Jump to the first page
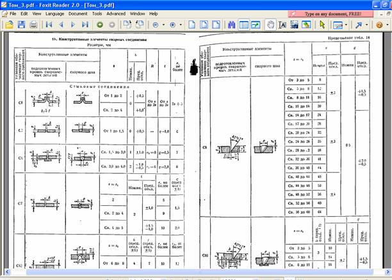Image resolution: width=392 pixels, height=280 pixels. pos(49,24)
